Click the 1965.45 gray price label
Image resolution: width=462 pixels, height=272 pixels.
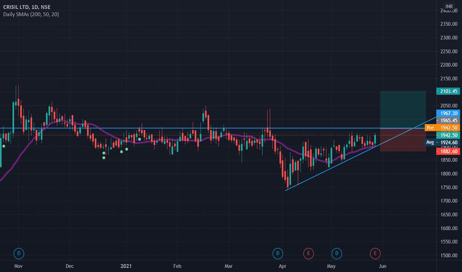point(448,120)
